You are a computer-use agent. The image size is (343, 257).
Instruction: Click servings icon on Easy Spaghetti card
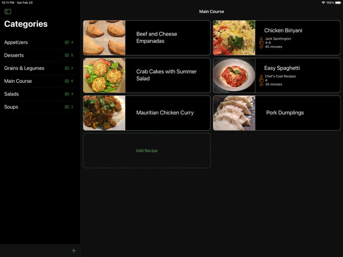[261, 80]
